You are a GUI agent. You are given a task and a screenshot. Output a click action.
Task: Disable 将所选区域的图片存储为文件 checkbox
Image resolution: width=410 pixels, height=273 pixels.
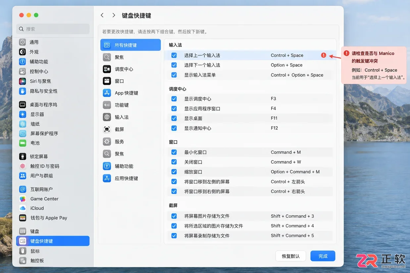174,226
